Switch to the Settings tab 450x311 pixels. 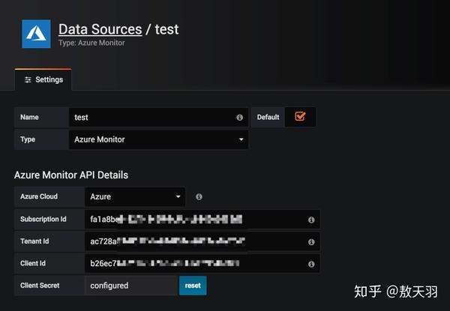43,79
